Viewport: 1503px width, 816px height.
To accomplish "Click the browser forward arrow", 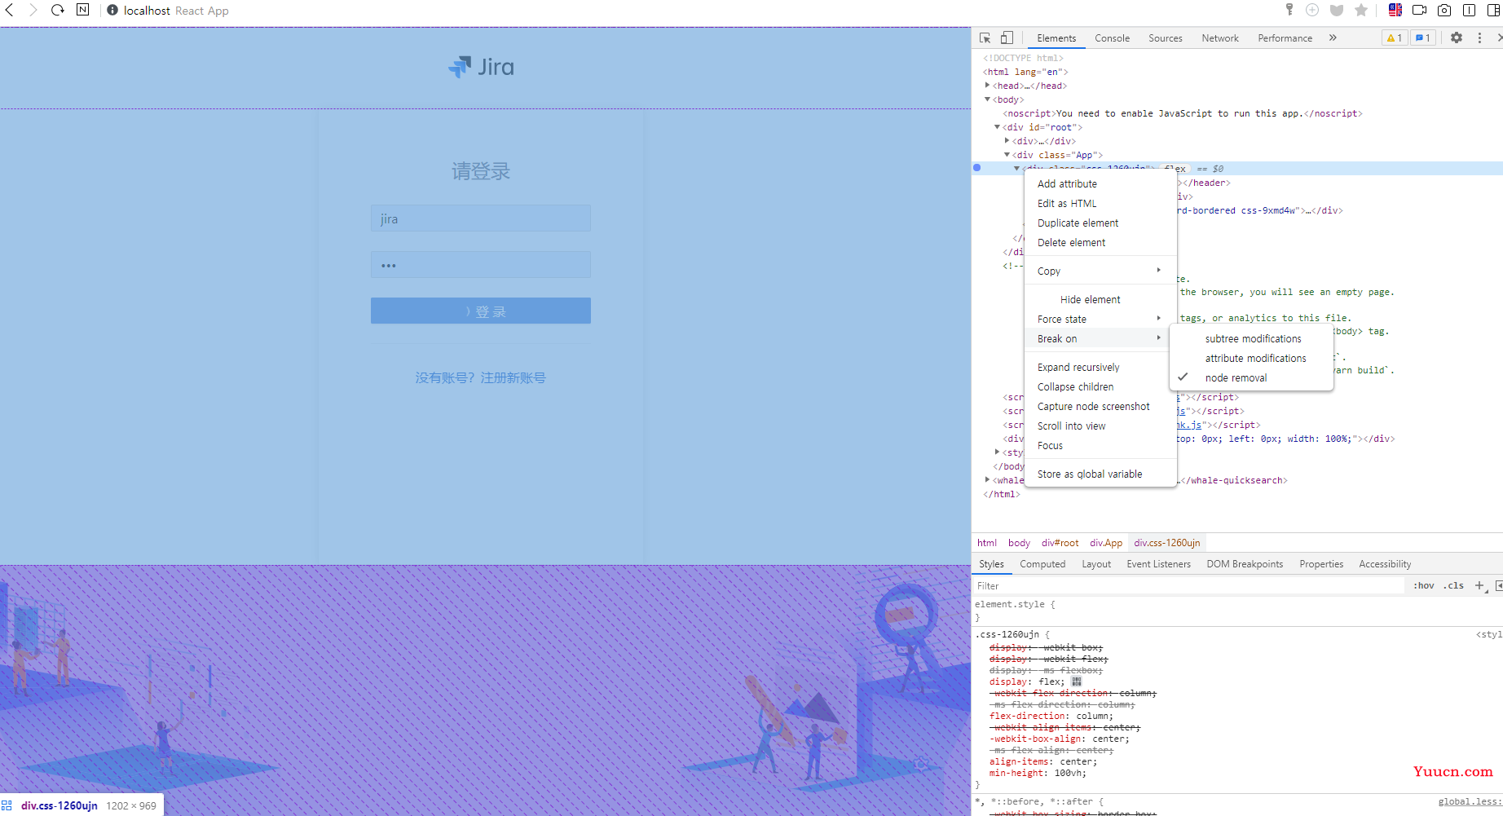I will (33, 11).
